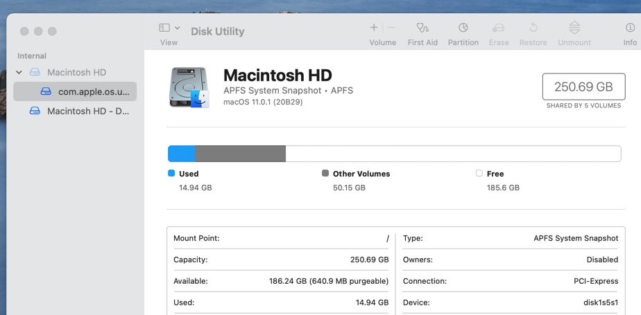Click the Disk Utility window title

point(218,31)
